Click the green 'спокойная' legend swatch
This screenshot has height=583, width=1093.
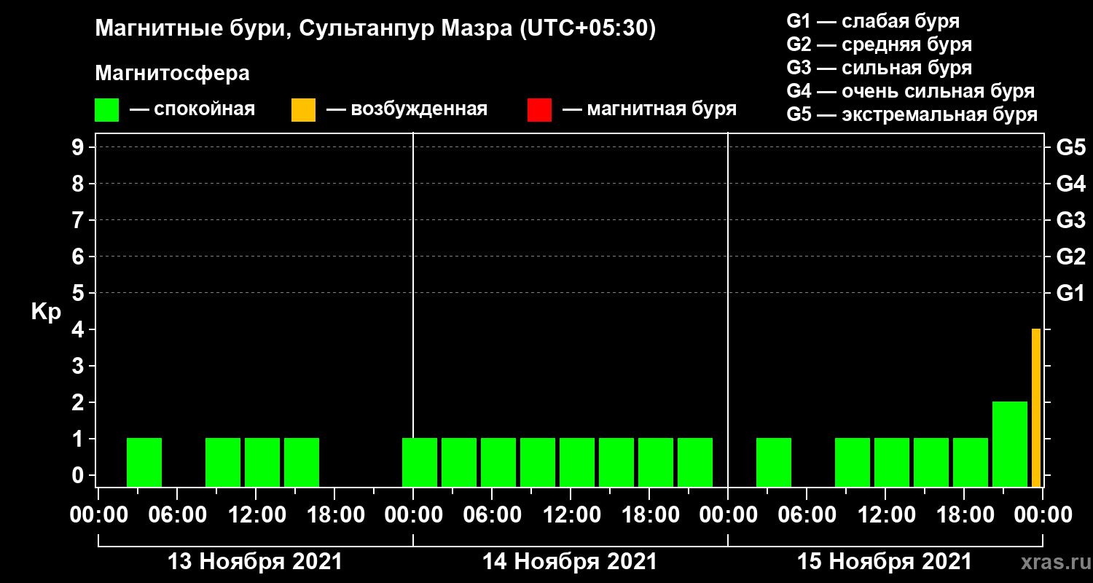coord(106,110)
